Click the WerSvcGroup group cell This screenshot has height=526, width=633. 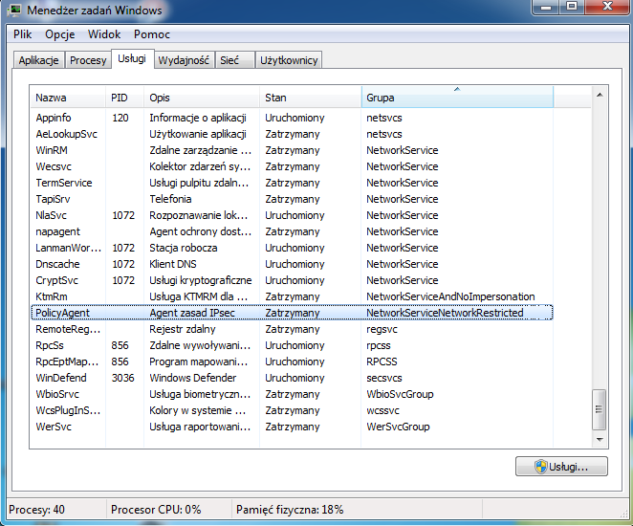coord(398,427)
